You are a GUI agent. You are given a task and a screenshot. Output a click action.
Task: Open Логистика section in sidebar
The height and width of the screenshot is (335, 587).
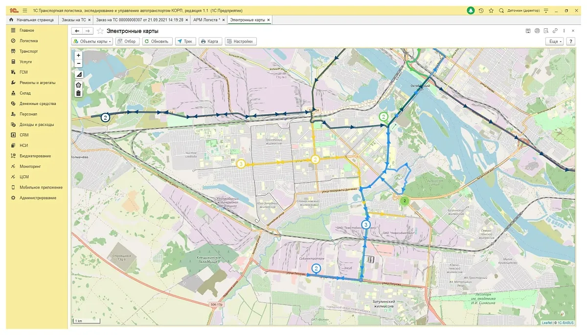pyautogui.click(x=28, y=41)
